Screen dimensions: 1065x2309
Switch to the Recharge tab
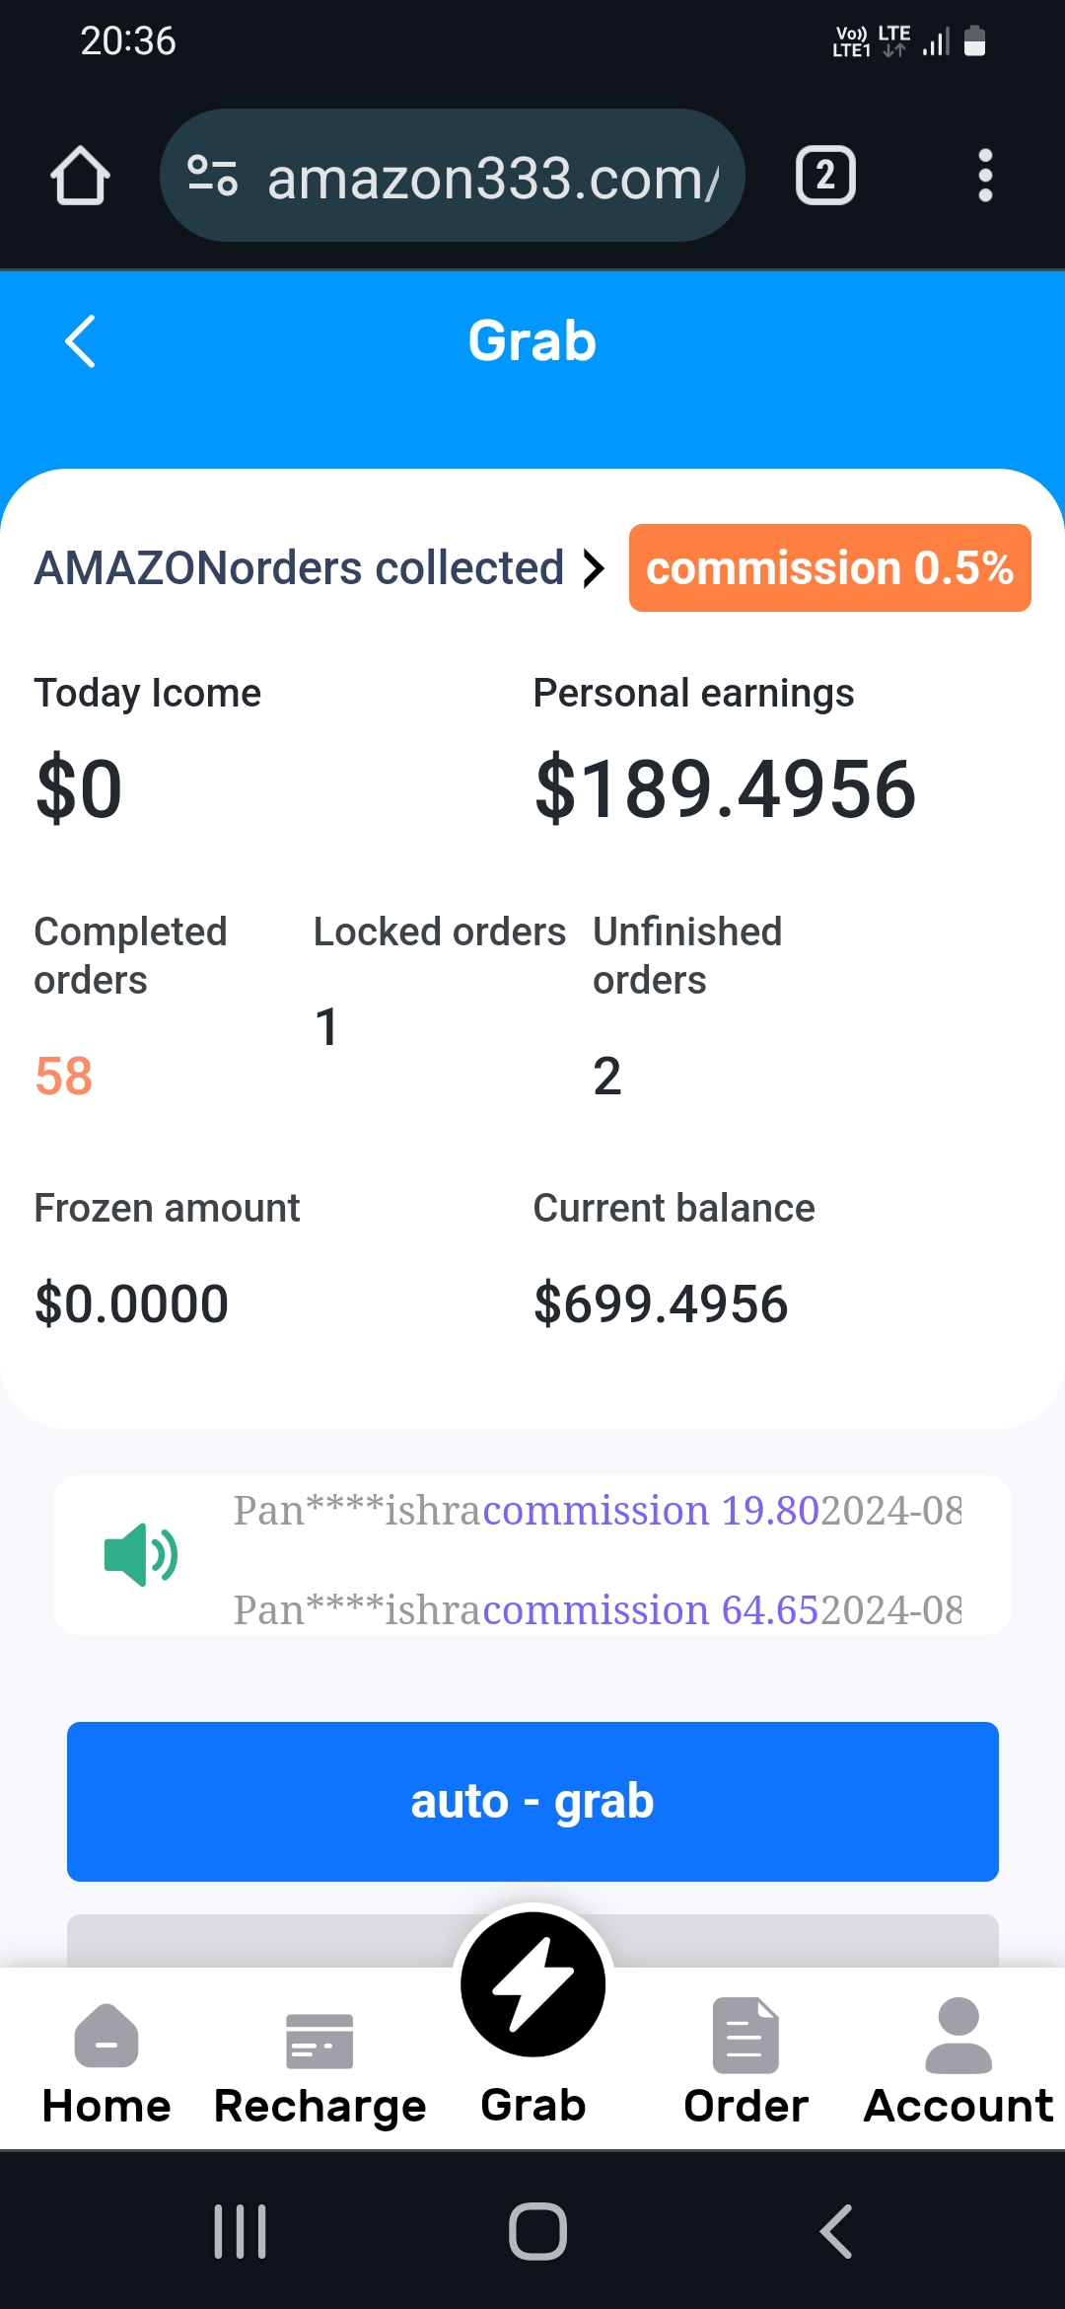tap(319, 2062)
